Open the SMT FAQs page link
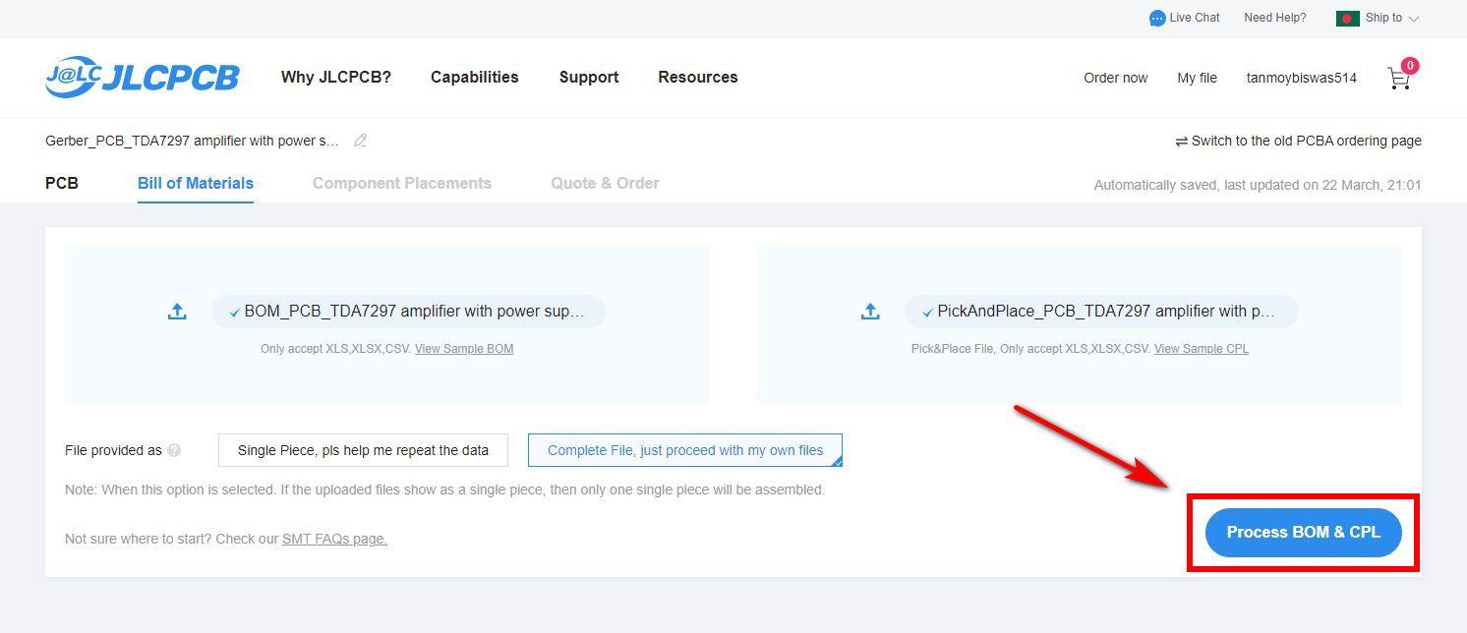1467x633 pixels. tap(334, 539)
